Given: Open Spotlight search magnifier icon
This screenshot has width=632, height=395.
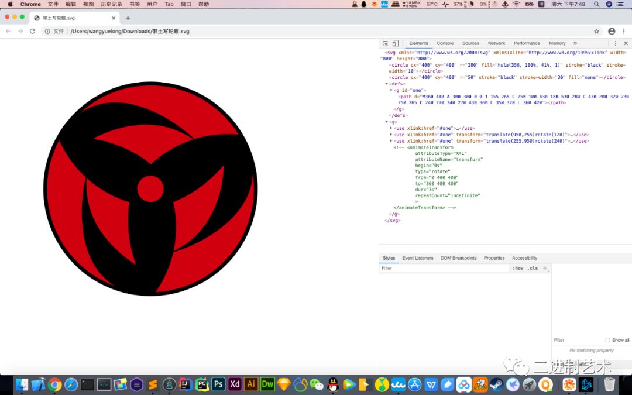Looking at the screenshot, I should [596, 4].
